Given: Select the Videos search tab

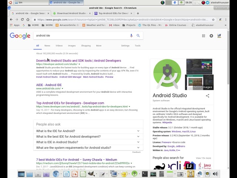Looking at the screenshot, I should click(59, 46).
